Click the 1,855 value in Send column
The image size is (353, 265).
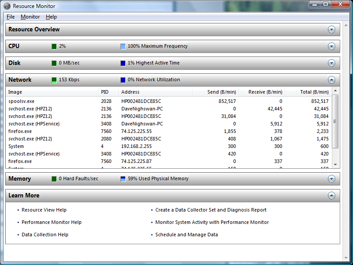230,131
